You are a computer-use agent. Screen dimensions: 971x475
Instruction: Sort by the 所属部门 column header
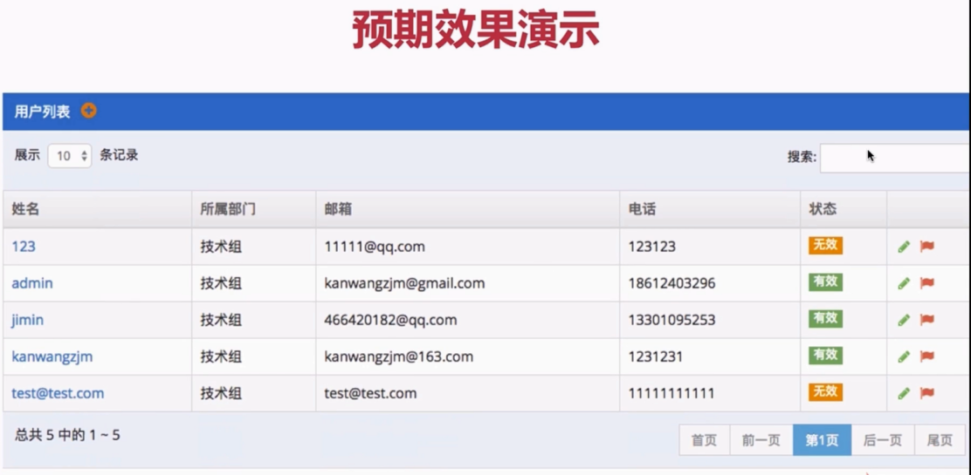click(254, 209)
